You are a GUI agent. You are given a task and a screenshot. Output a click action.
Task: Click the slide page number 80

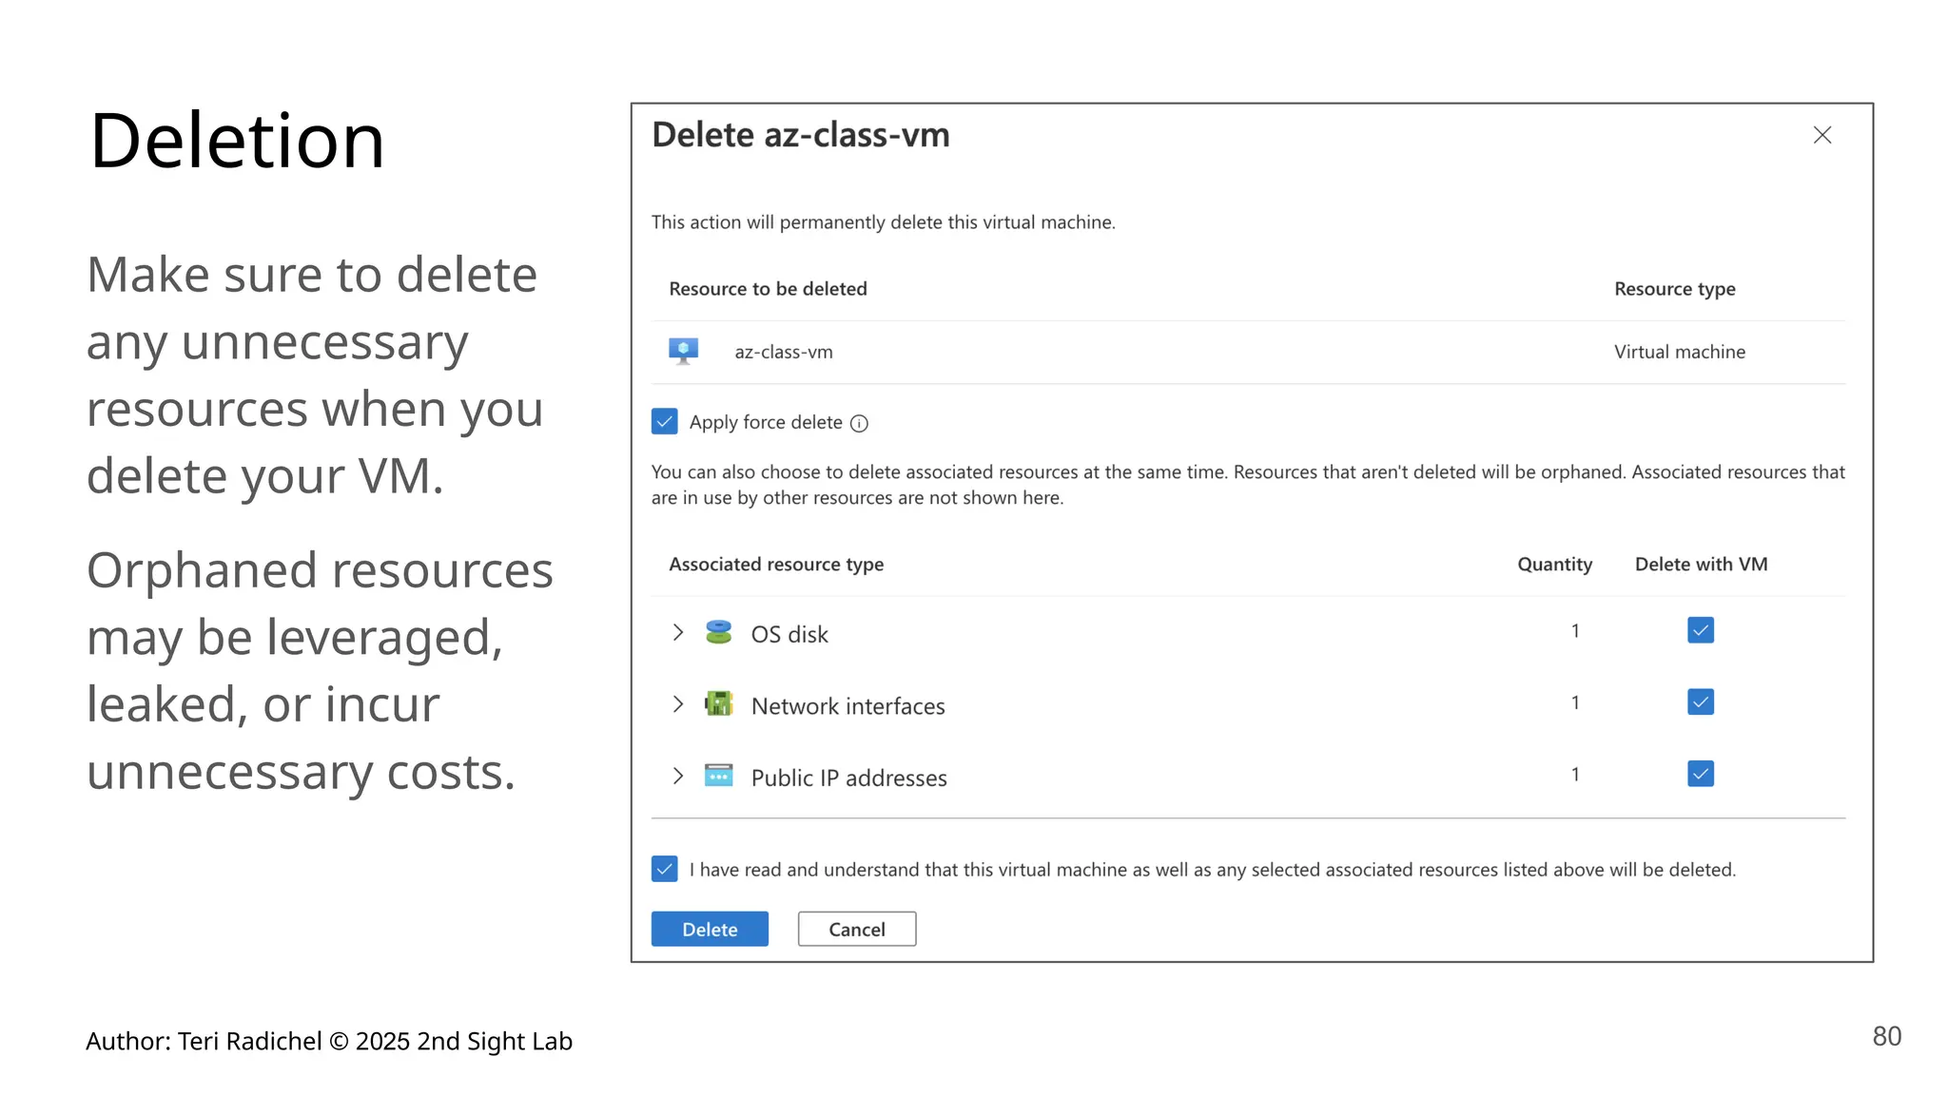1887,1036
